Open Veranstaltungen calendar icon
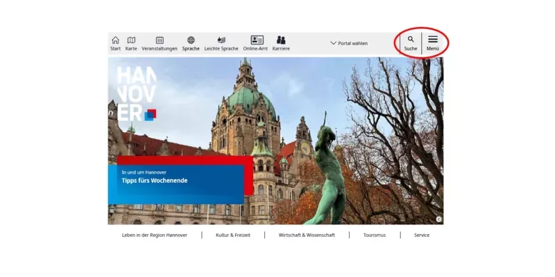 [160, 40]
